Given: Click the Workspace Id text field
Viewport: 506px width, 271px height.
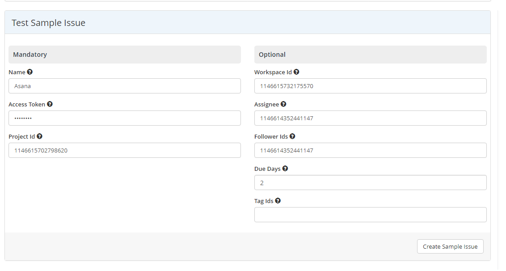Looking at the screenshot, I should [370, 86].
